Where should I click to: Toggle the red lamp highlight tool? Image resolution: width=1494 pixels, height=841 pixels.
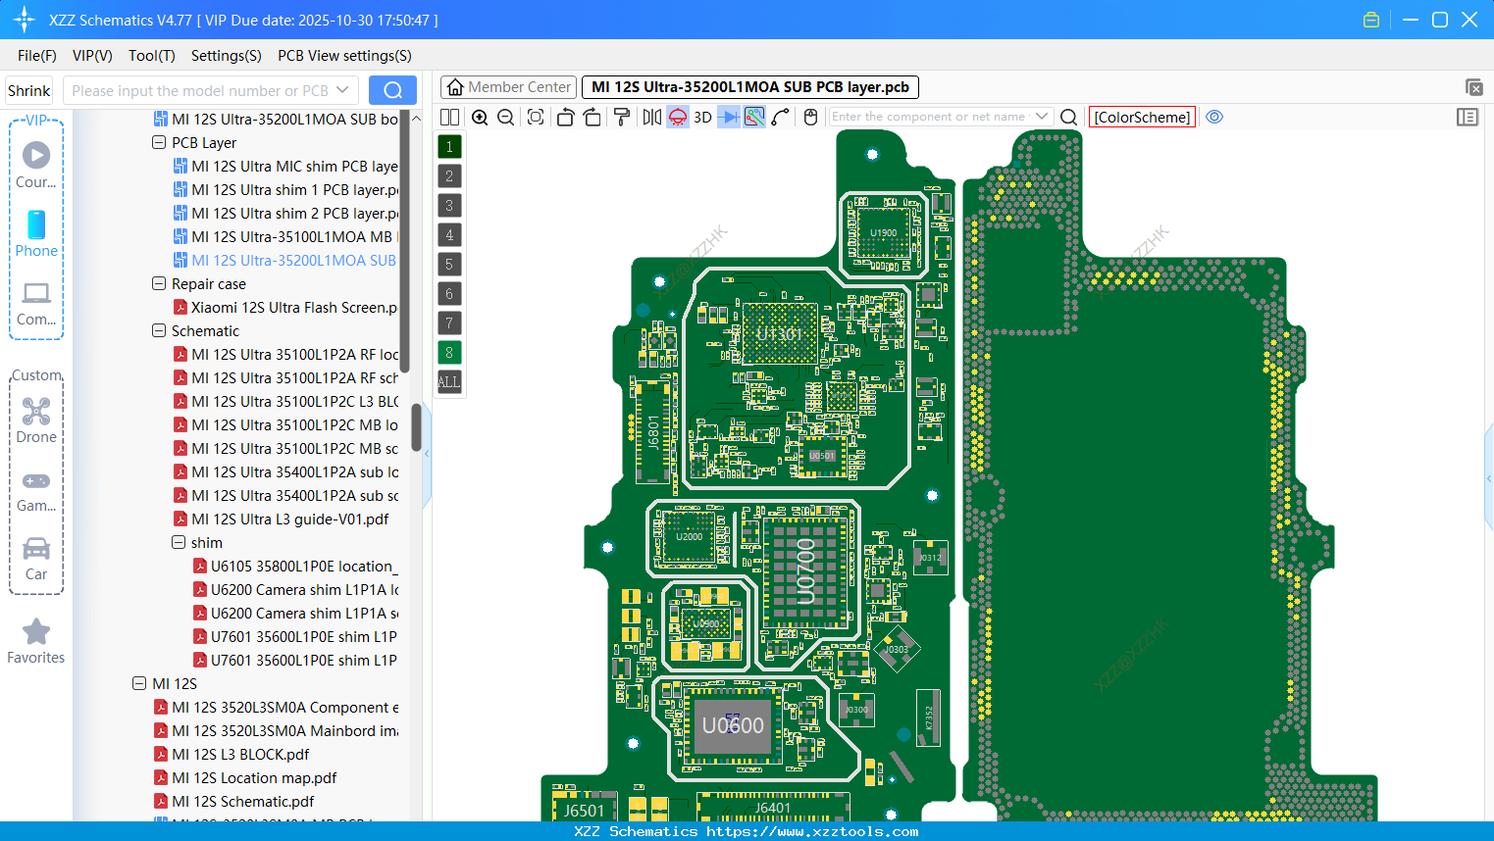(677, 117)
